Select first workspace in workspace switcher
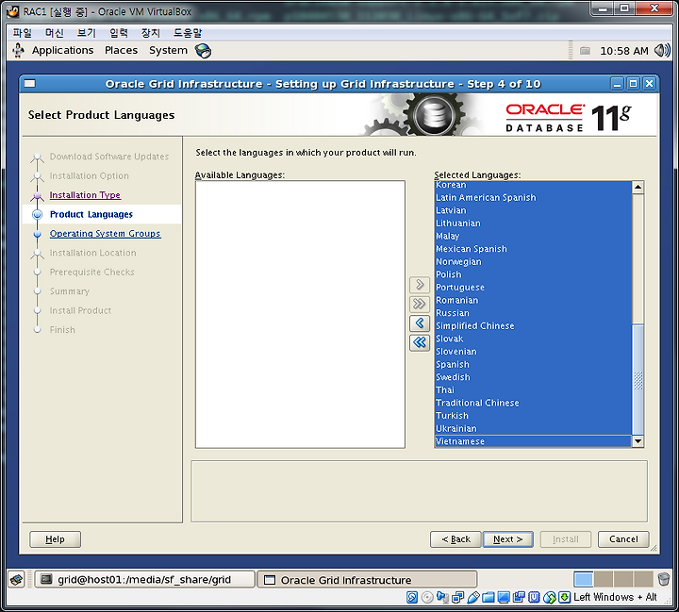The width and height of the screenshot is (679, 612). 584,579
